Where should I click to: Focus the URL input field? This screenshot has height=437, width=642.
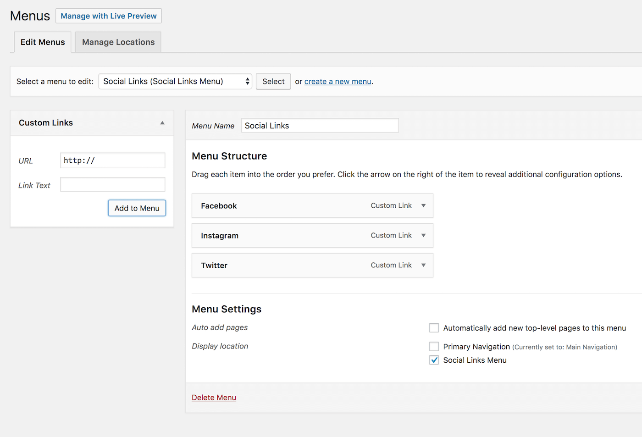coord(112,160)
